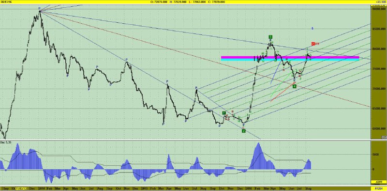The image size is (387, 191).
Task: Select the low price value L: 77863.800
Action: pyautogui.click(x=197, y=2)
